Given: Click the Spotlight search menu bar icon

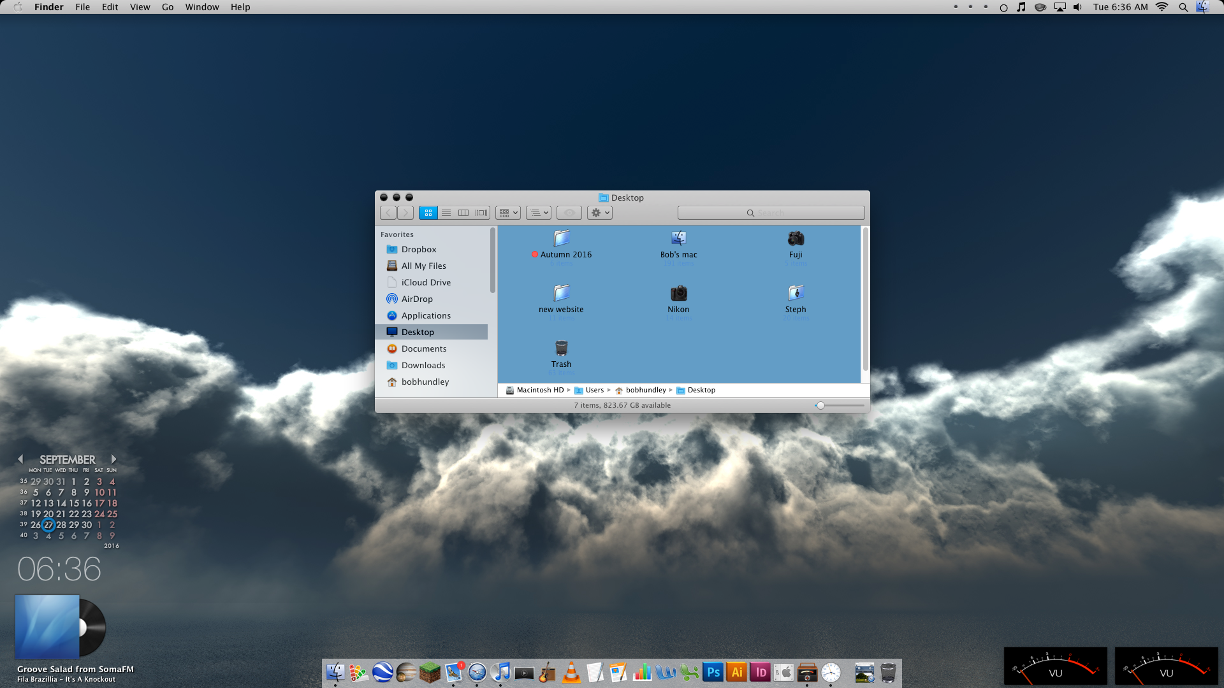Looking at the screenshot, I should 1183,7.
